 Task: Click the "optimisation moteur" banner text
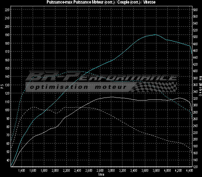78,87
